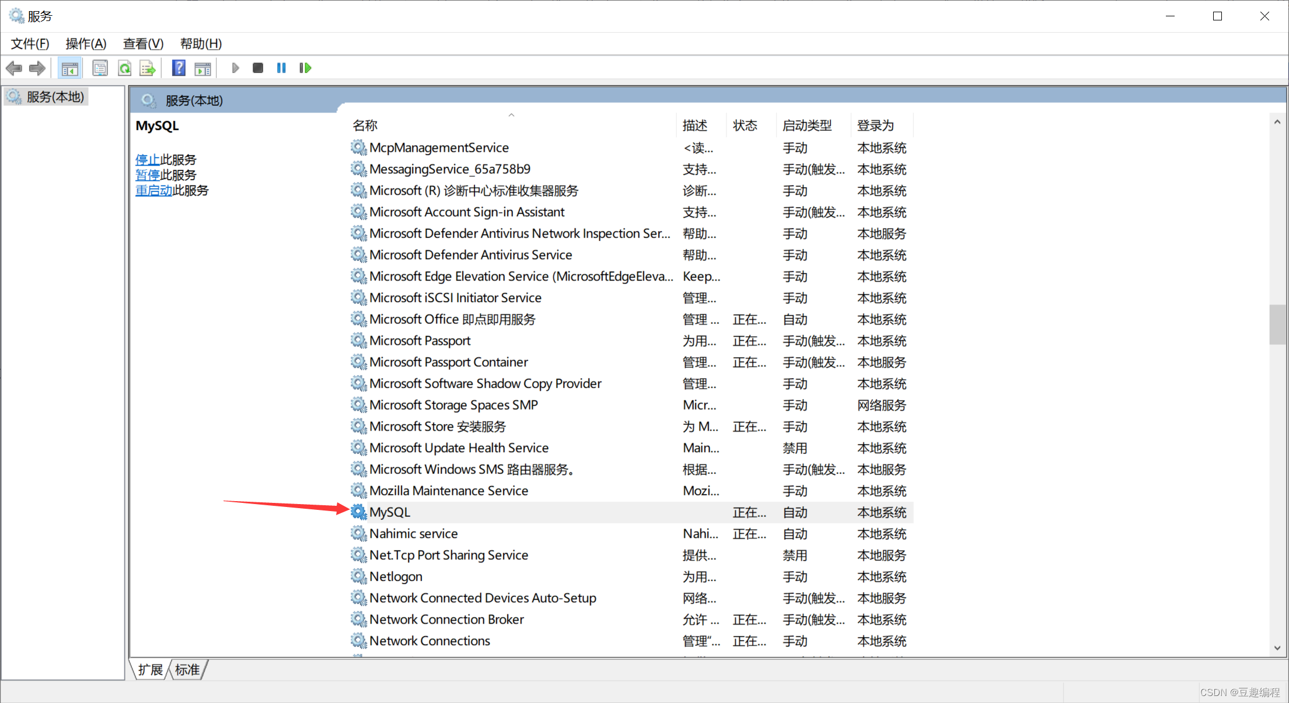Screen dimensions: 1289x703
Task: Click the 重启动 service link
Action: pyautogui.click(x=154, y=190)
